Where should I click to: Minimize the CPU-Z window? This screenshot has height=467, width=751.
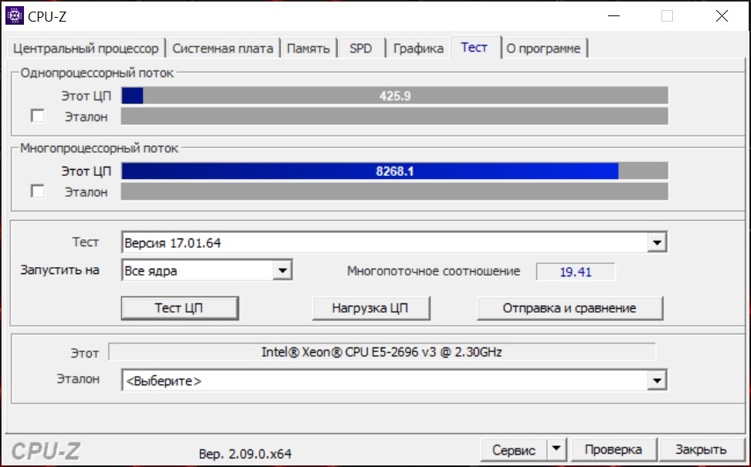(x=613, y=15)
